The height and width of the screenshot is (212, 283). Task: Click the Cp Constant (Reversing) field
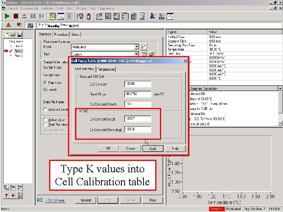(x=138, y=130)
